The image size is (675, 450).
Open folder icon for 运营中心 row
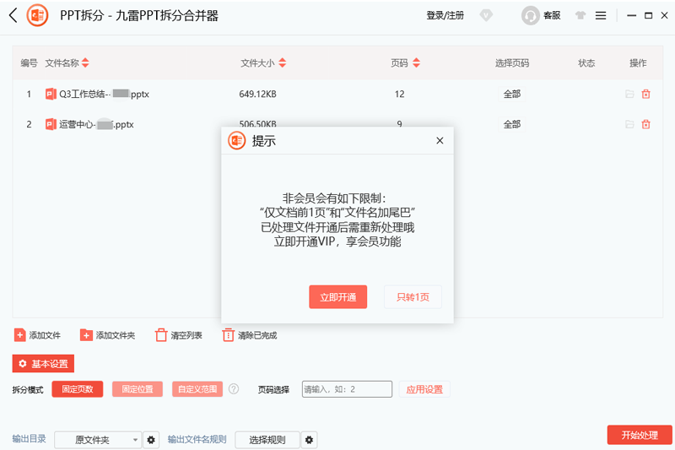pos(629,124)
